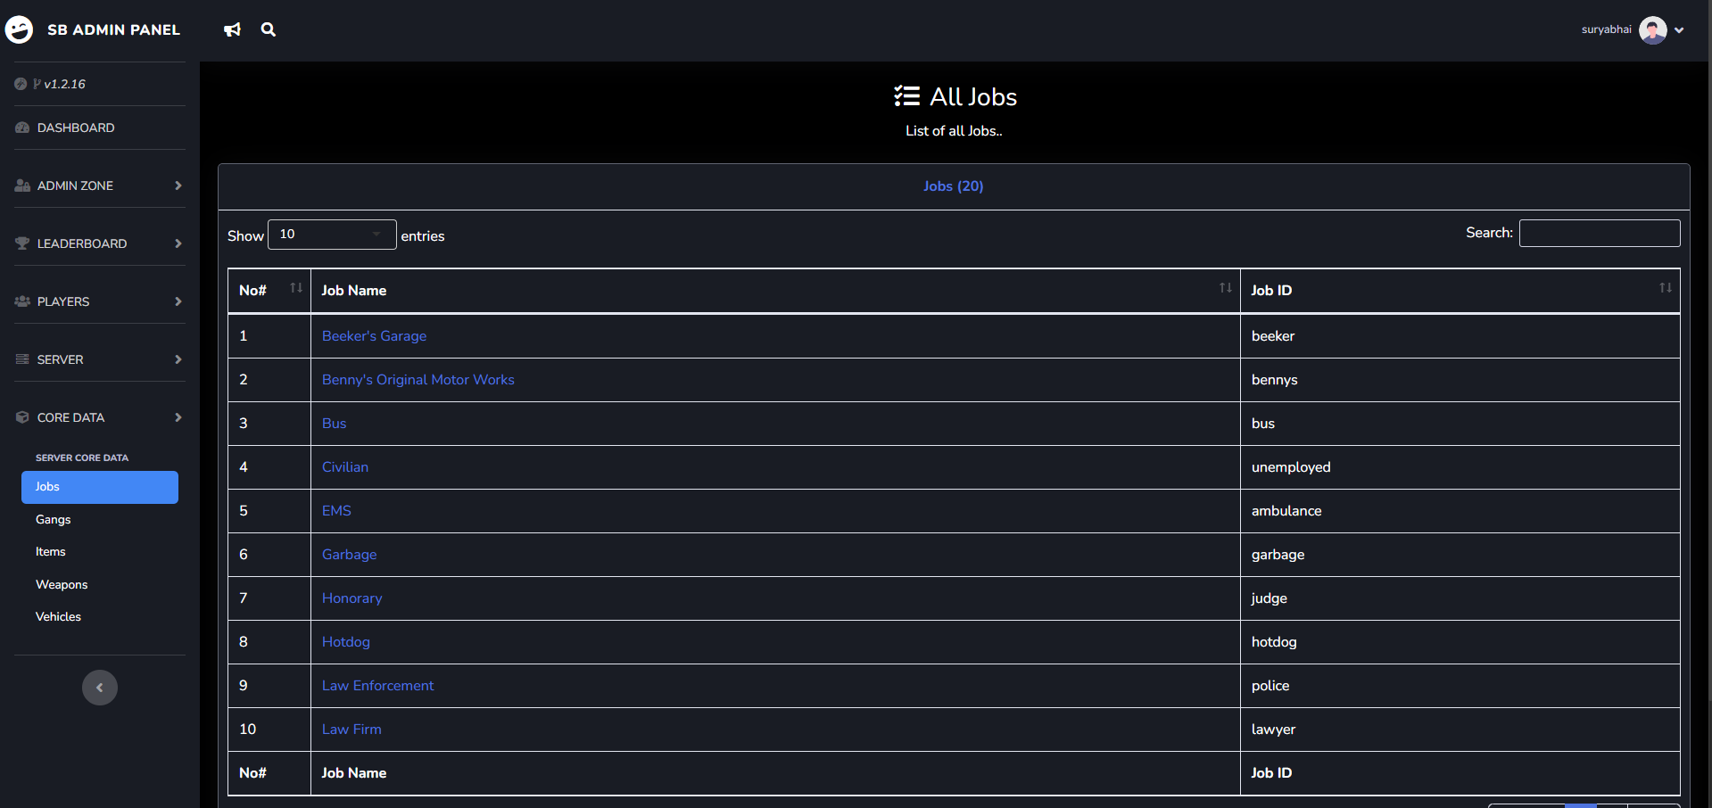Click the megaphone announcements icon
The height and width of the screenshot is (808, 1712).
[232, 30]
